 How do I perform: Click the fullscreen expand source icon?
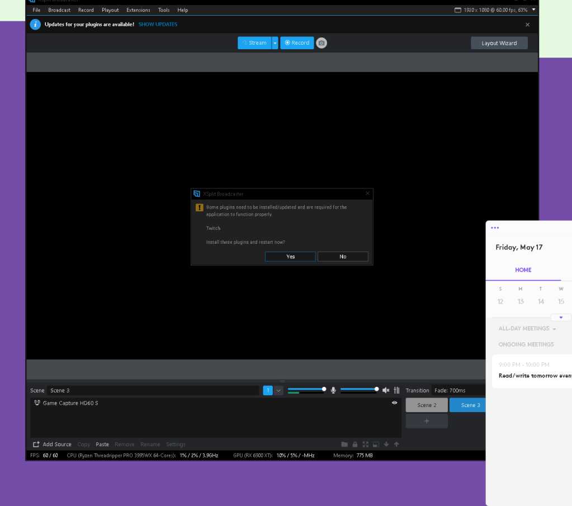[365, 444]
